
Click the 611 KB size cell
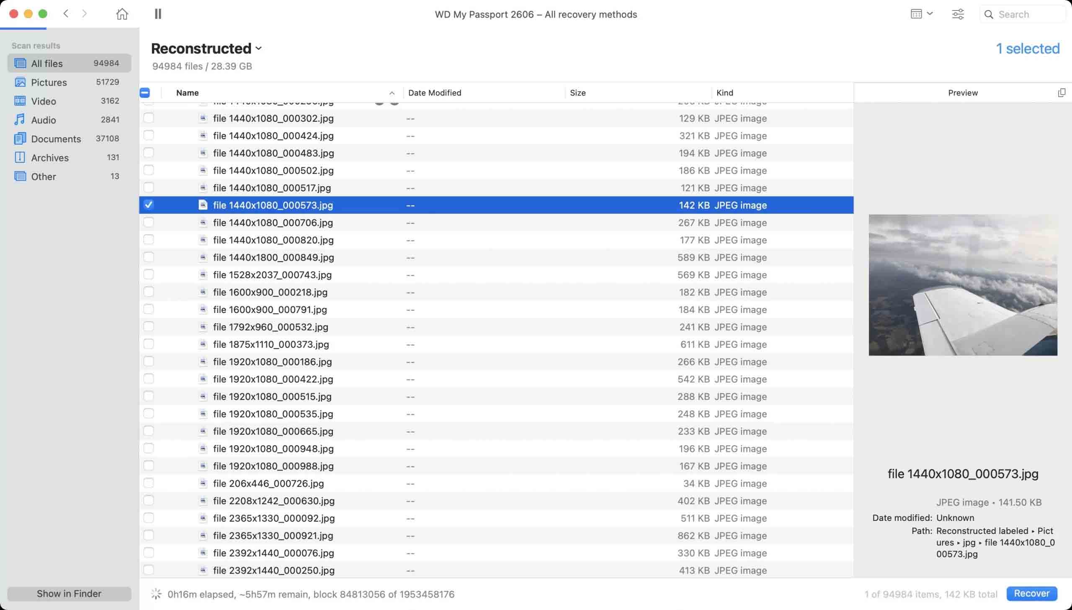coord(695,344)
